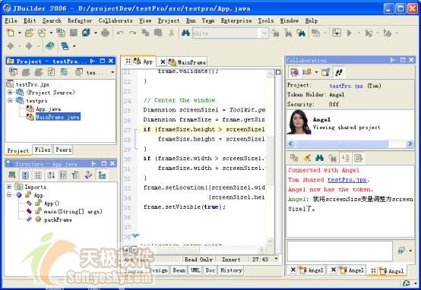Click the copy icon in chat toolbar

click(294, 158)
